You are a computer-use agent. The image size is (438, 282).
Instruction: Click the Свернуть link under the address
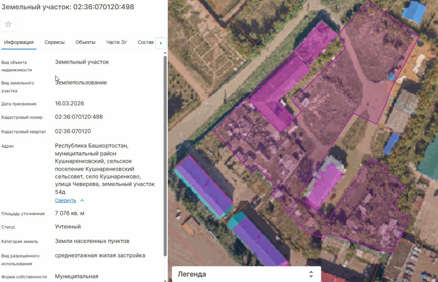(65, 200)
